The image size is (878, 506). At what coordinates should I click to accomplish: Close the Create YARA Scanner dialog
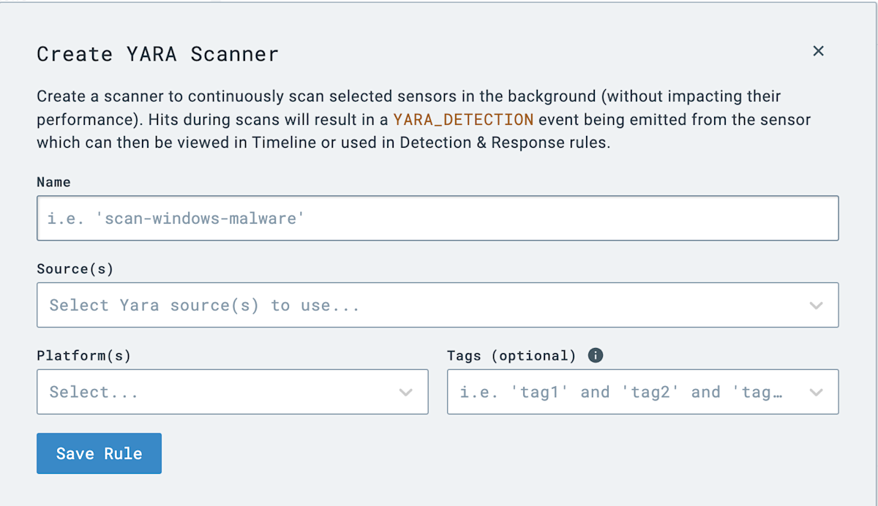coord(817,51)
